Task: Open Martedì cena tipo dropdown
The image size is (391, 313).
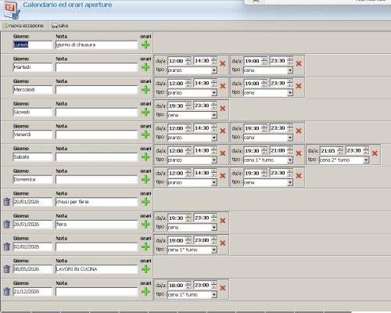Action: 290,70
